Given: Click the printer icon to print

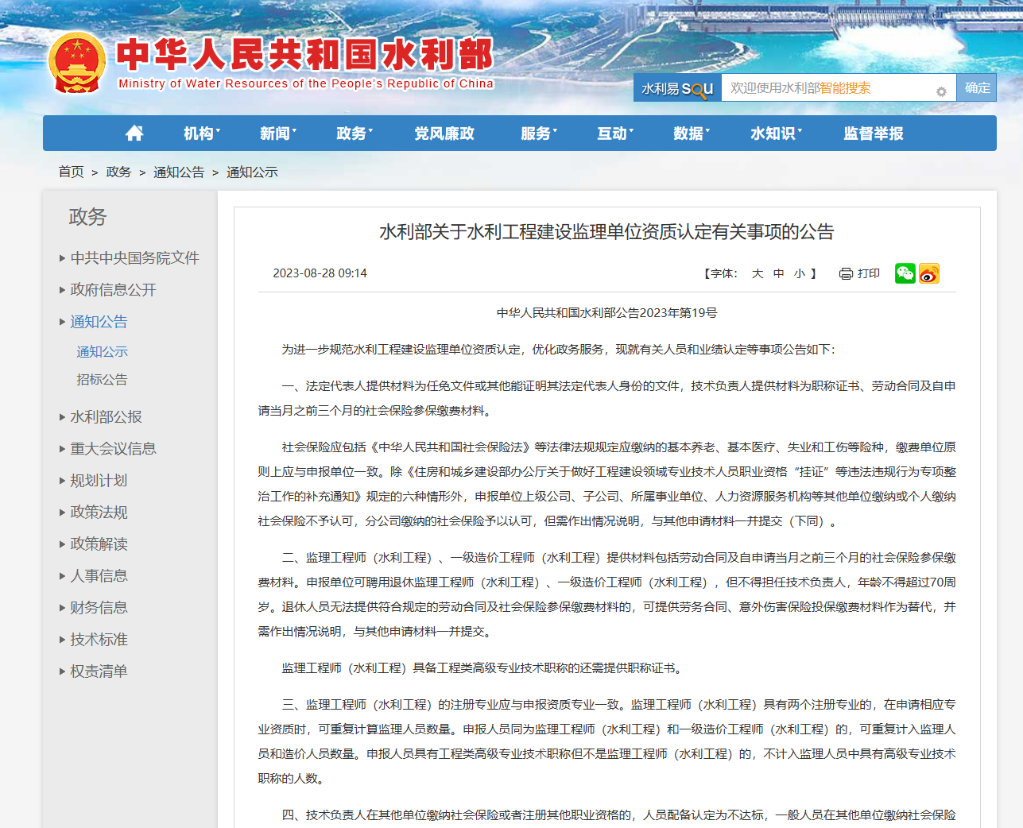Looking at the screenshot, I should point(846,273).
